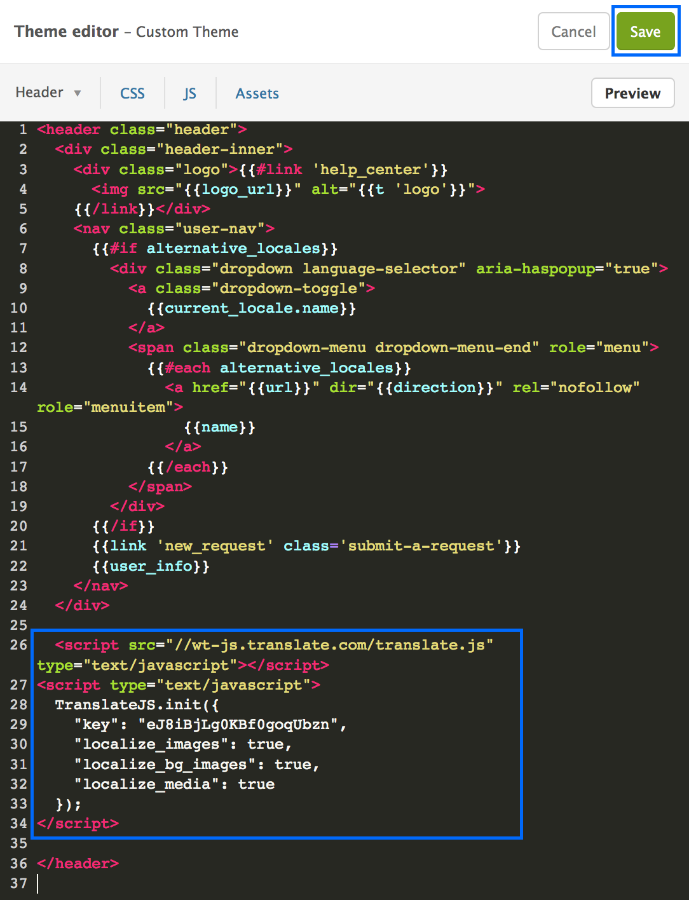Open the theme Preview

632,93
